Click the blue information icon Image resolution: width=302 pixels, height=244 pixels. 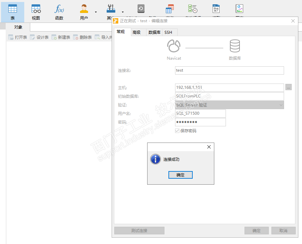point(155,159)
